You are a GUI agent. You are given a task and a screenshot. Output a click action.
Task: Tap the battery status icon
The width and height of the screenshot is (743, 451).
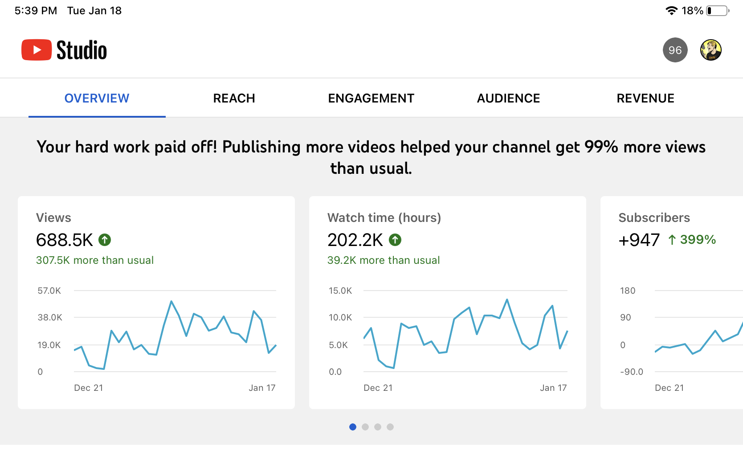(718, 11)
